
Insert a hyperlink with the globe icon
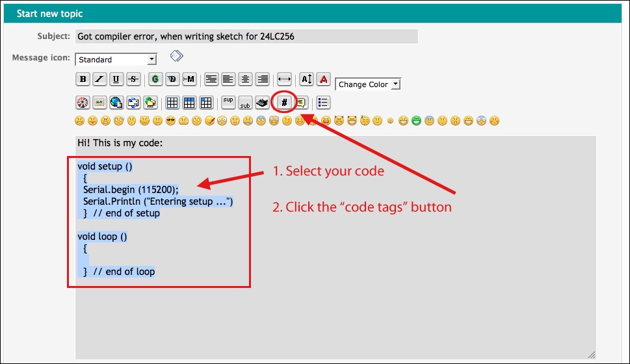[116, 103]
